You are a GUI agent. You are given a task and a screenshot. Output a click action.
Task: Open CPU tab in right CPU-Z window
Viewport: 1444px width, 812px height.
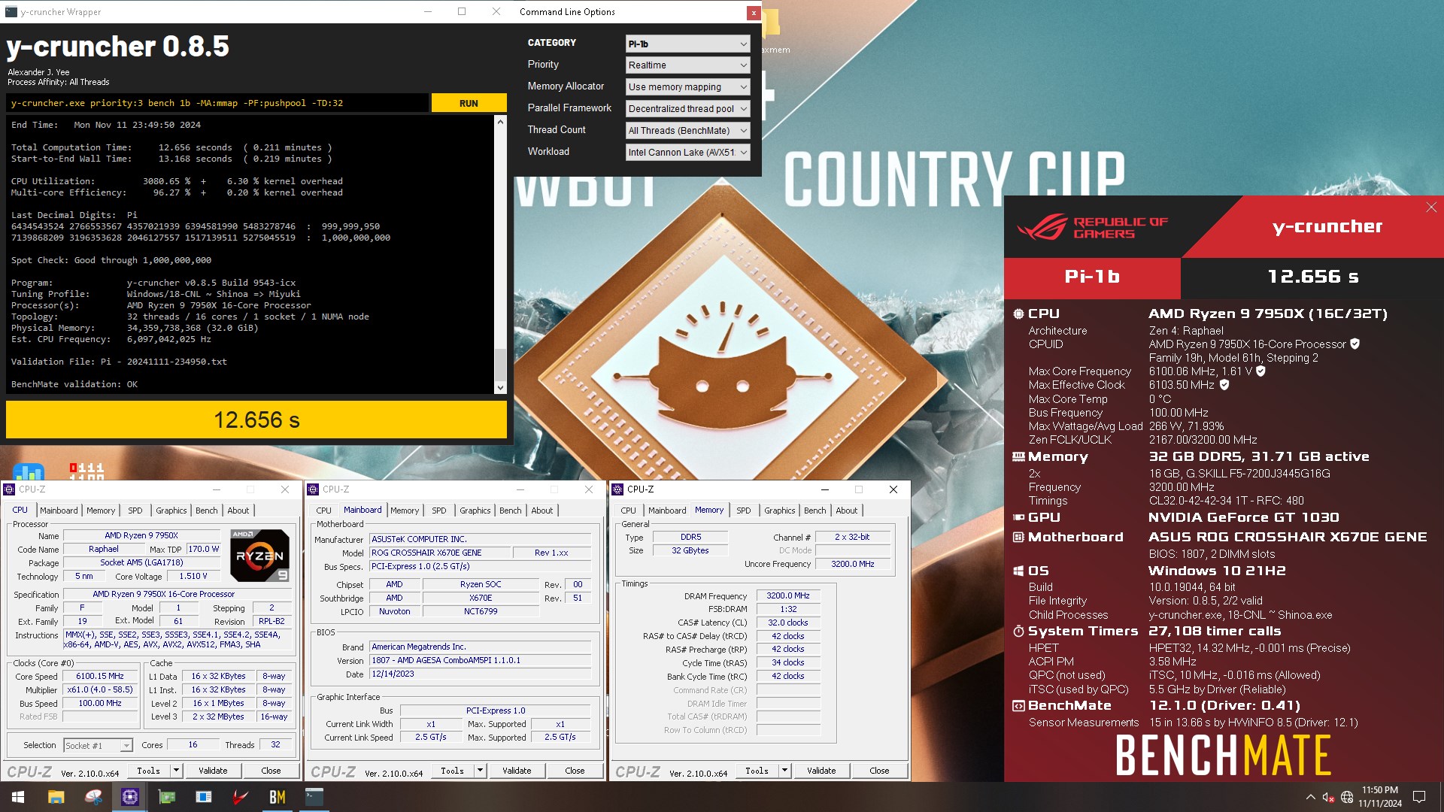(628, 511)
